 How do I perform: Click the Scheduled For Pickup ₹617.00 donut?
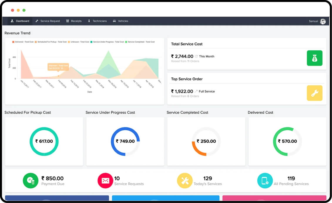44,141
